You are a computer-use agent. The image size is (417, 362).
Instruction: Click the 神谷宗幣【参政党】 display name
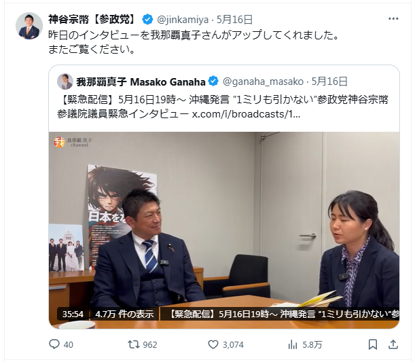(x=92, y=20)
